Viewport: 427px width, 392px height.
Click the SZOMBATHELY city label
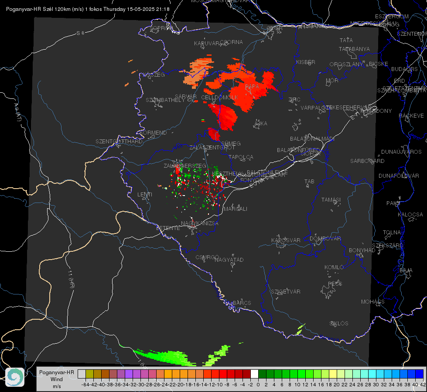(165, 100)
